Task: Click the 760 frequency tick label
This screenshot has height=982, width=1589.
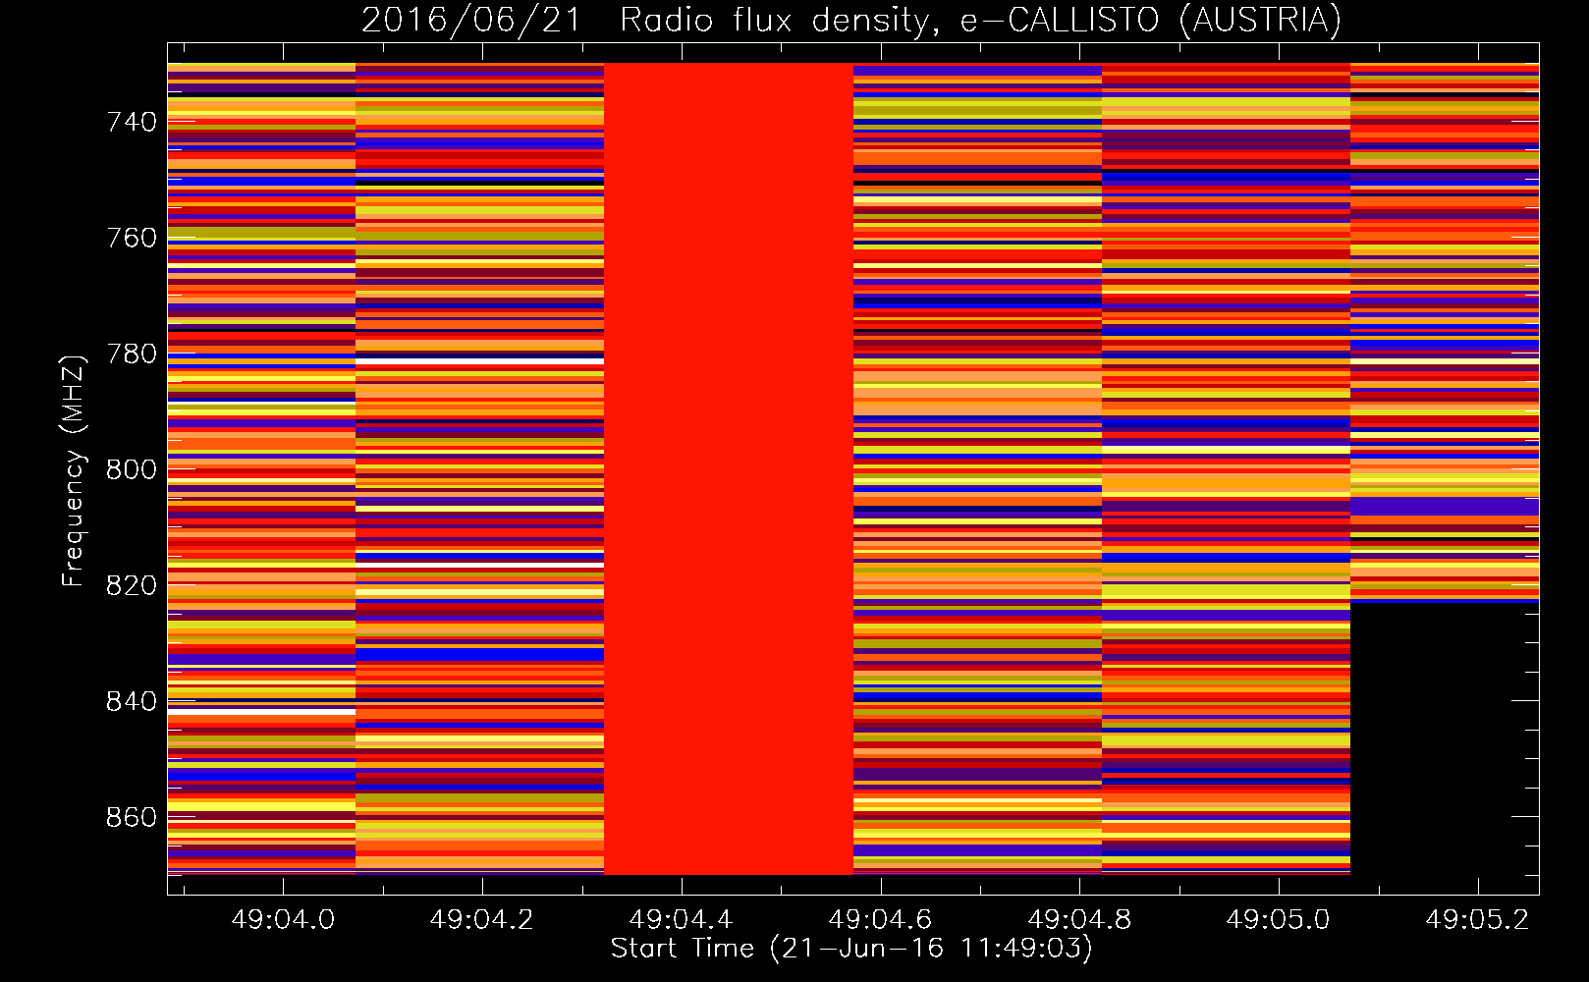Action: click(x=132, y=238)
